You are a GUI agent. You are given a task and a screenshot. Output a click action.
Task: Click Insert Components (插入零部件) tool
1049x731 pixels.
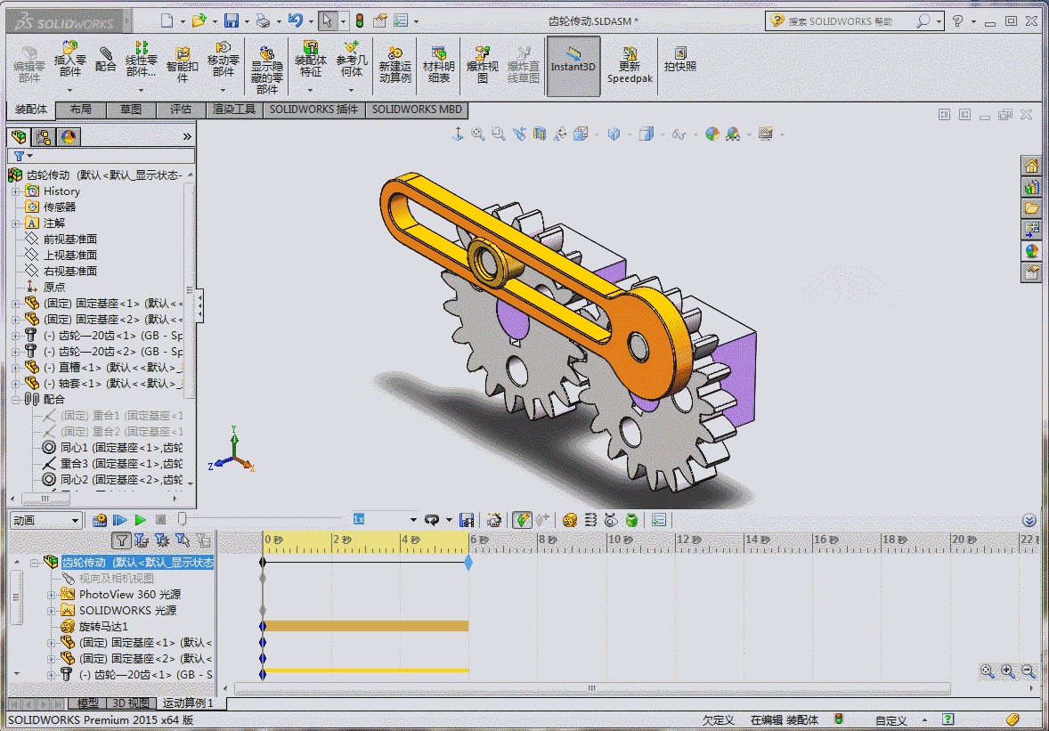point(69,61)
